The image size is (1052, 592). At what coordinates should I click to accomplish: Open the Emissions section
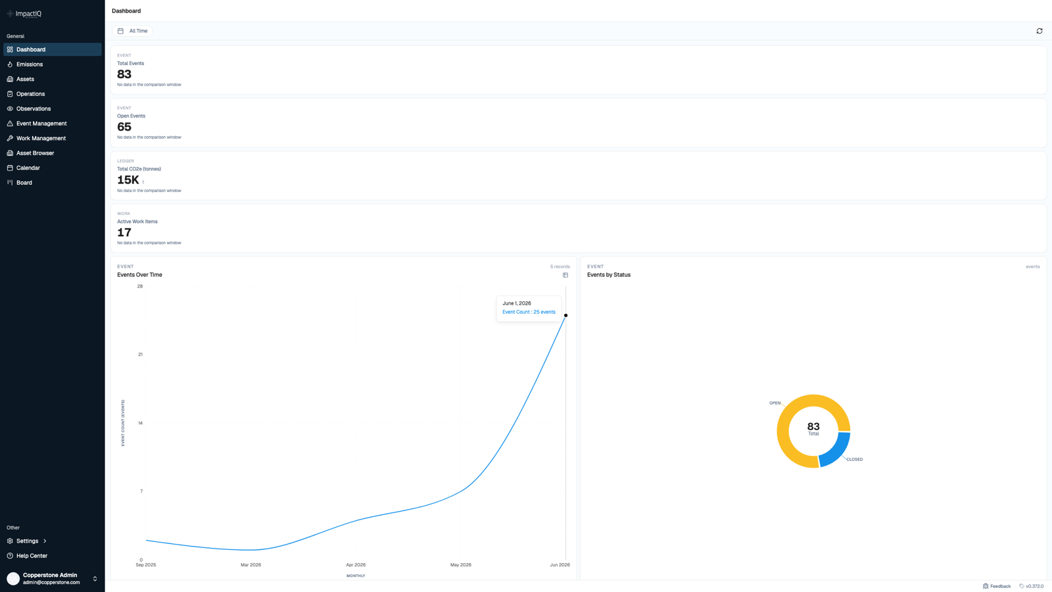pyautogui.click(x=53, y=64)
